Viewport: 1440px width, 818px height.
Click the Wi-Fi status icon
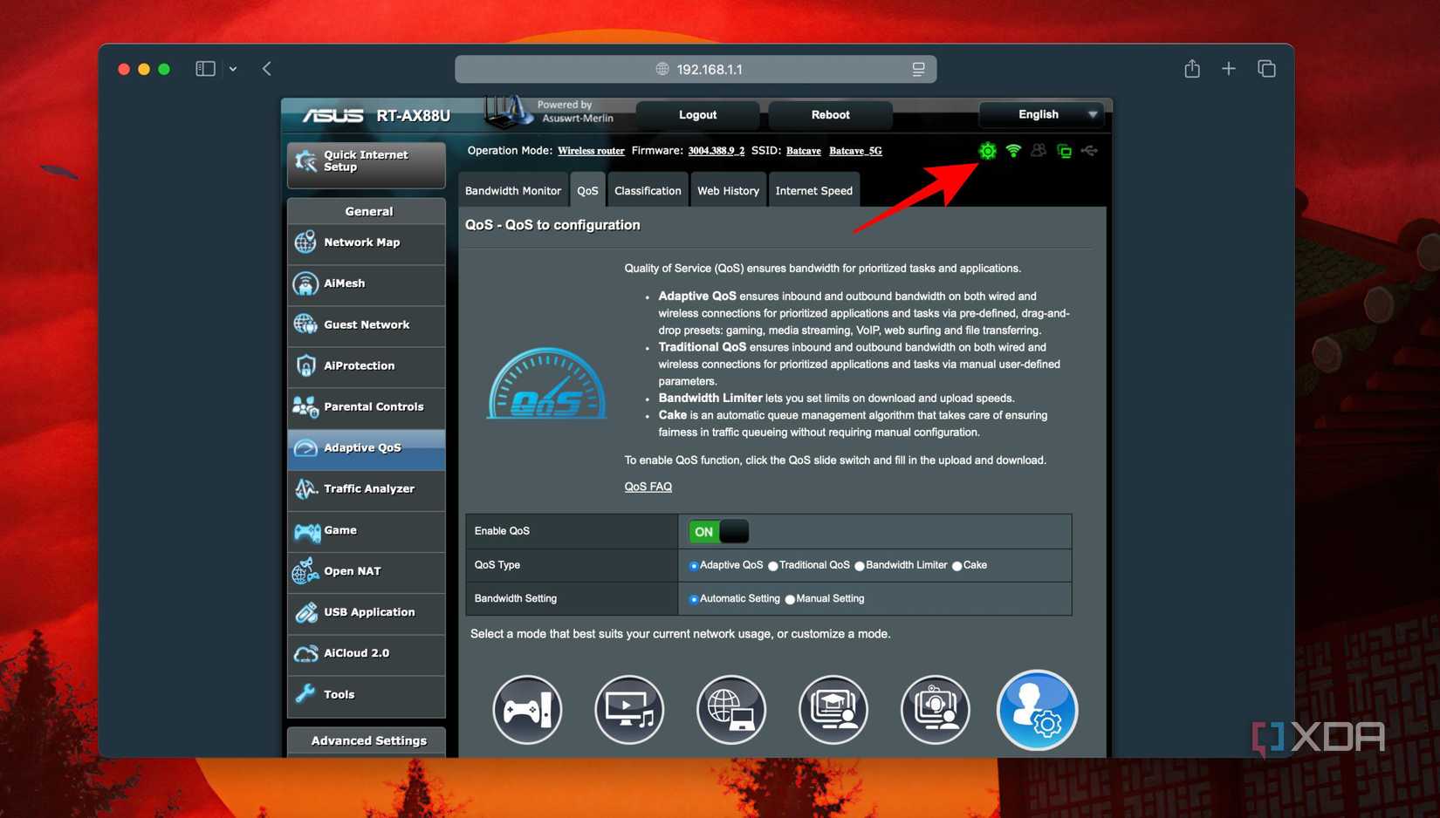[x=1012, y=150]
